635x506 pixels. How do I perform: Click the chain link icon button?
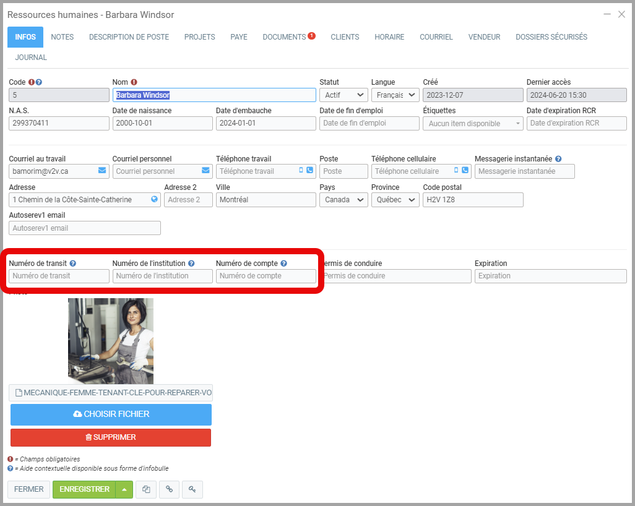(x=169, y=489)
